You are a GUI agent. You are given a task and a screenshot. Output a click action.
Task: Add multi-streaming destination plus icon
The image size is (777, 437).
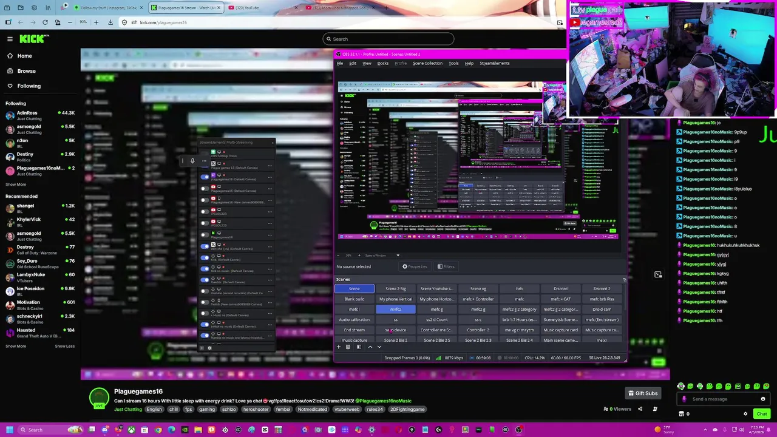click(202, 348)
